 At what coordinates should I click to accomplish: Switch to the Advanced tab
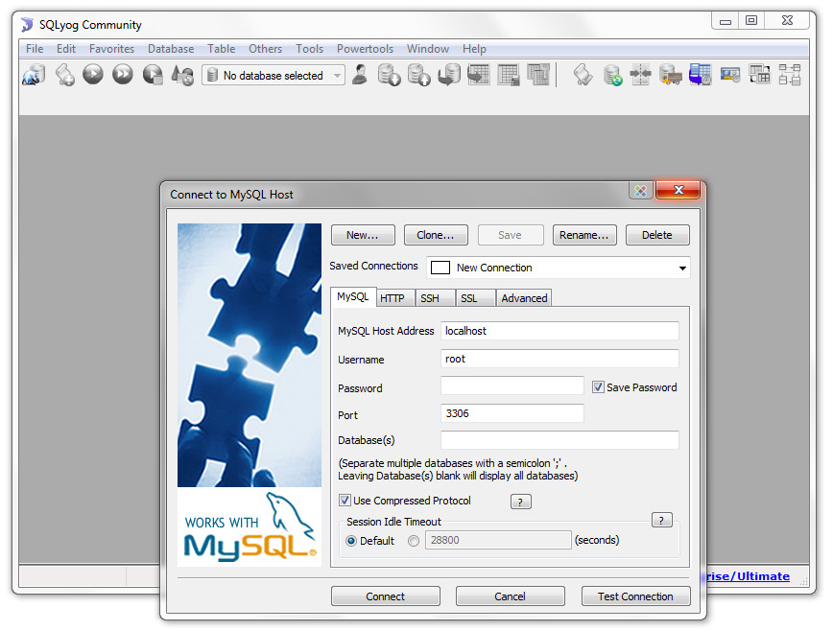click(524, 298)
